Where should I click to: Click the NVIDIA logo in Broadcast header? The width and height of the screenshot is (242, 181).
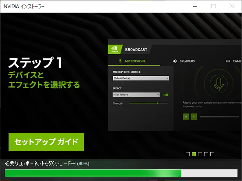(x=115, y=49)
